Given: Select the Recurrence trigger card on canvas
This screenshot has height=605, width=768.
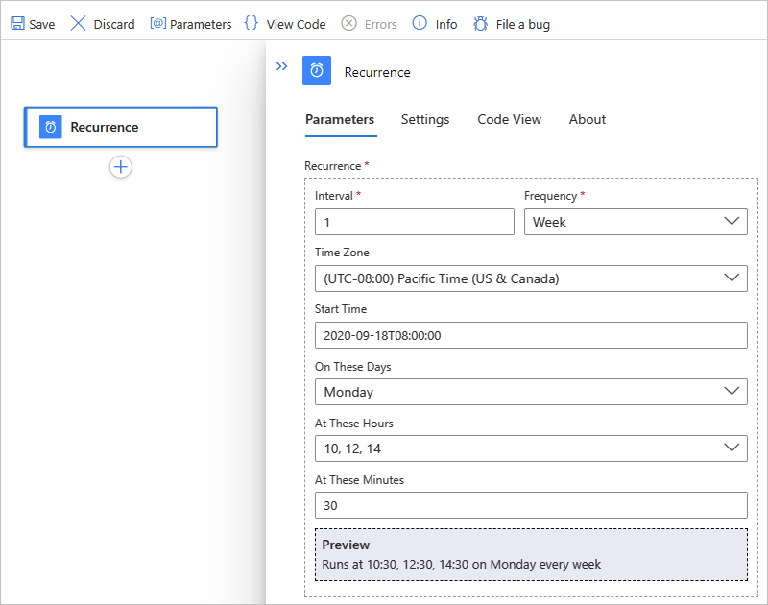Looking at the screenshot, I should (121, 127).
